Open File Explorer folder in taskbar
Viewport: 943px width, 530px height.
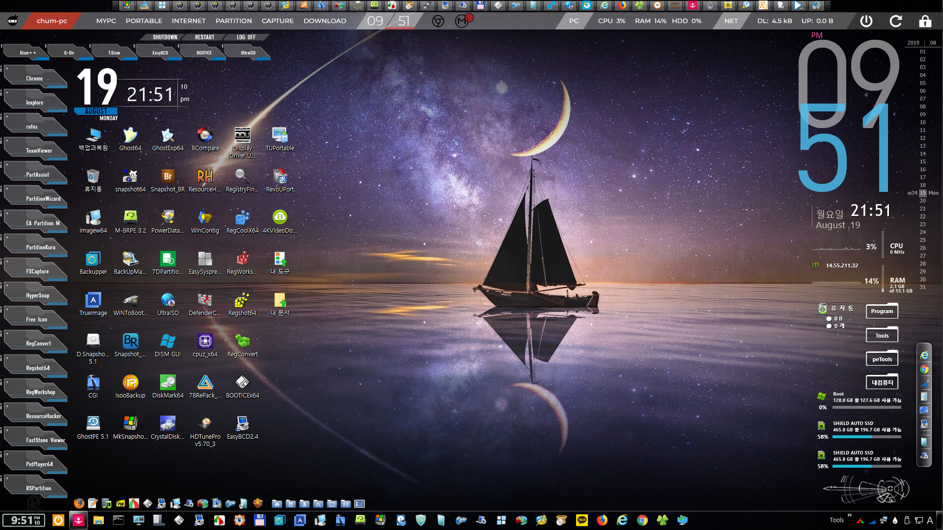(98, 520)
